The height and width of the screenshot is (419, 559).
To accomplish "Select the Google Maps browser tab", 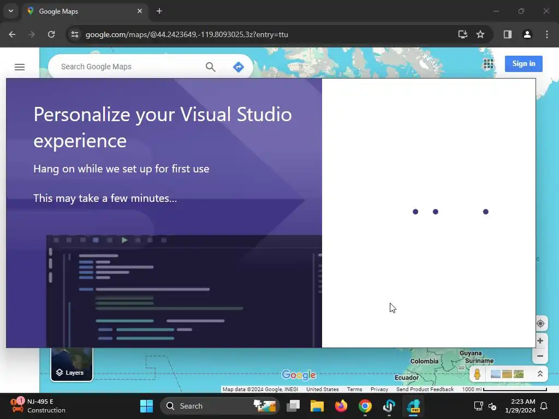I will [84, 11].
